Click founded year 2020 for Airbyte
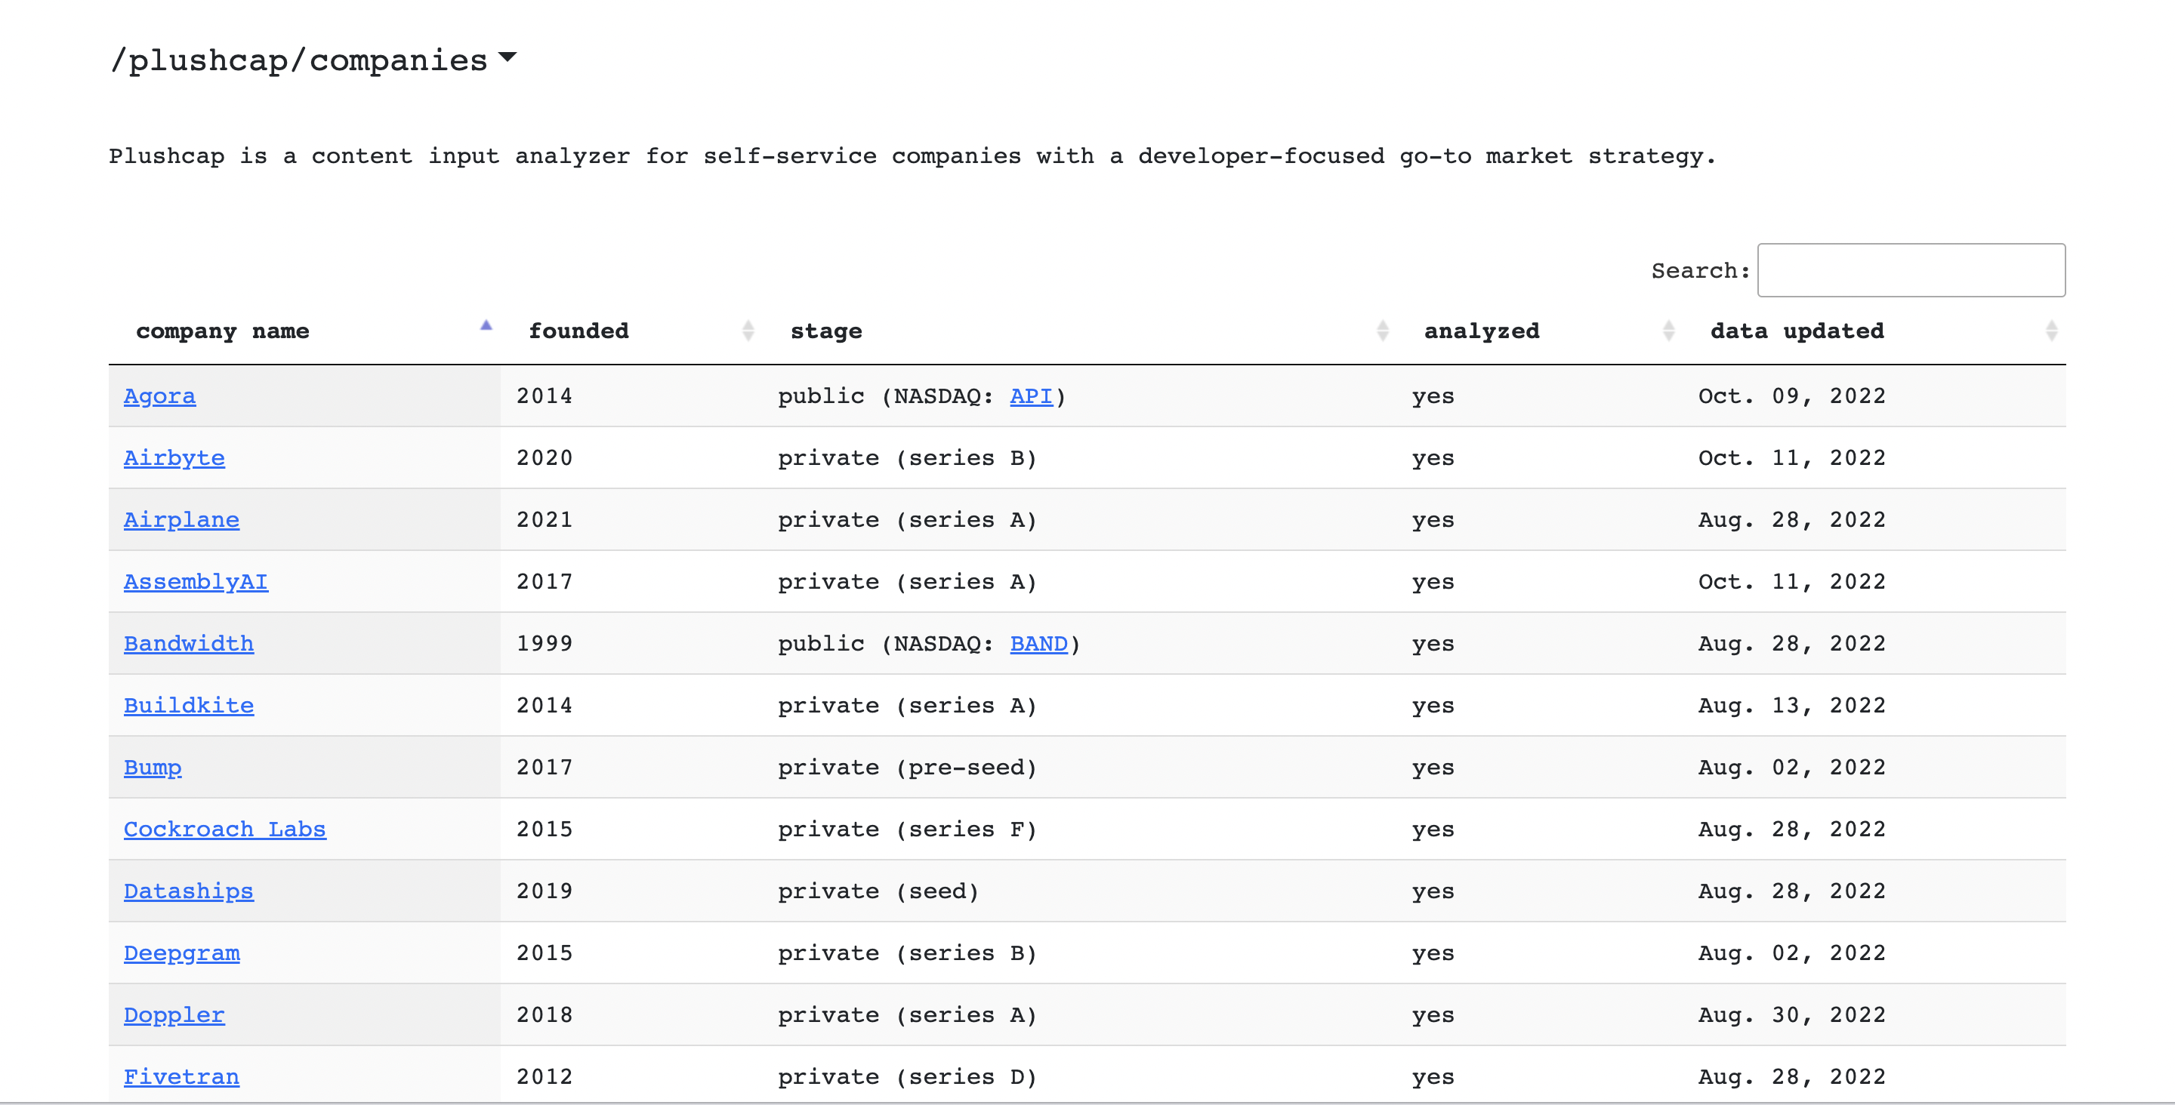 (x=545, y=457)
